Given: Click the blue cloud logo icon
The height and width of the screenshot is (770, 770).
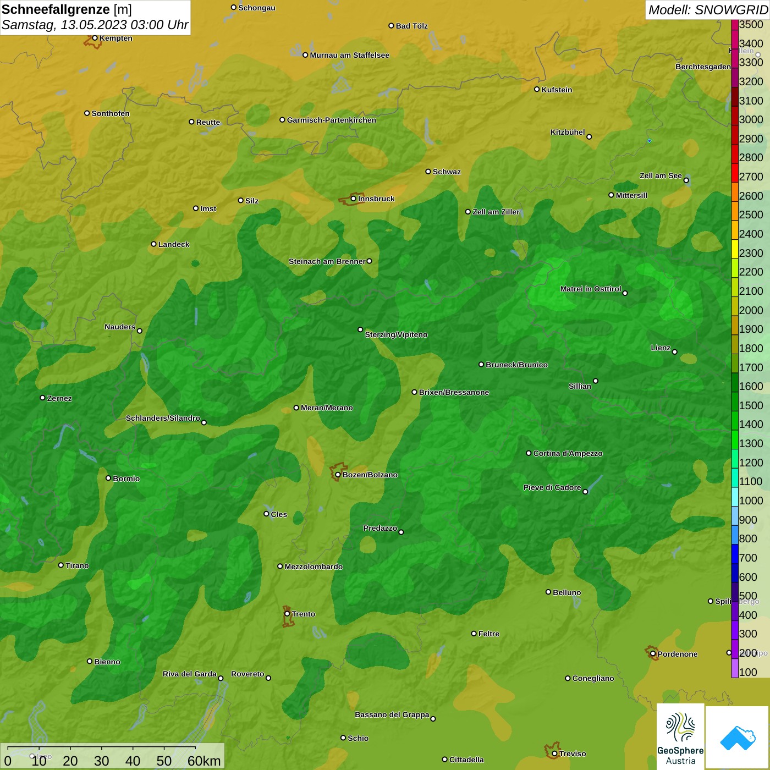Looking at the screenshot, I should 738,738.
